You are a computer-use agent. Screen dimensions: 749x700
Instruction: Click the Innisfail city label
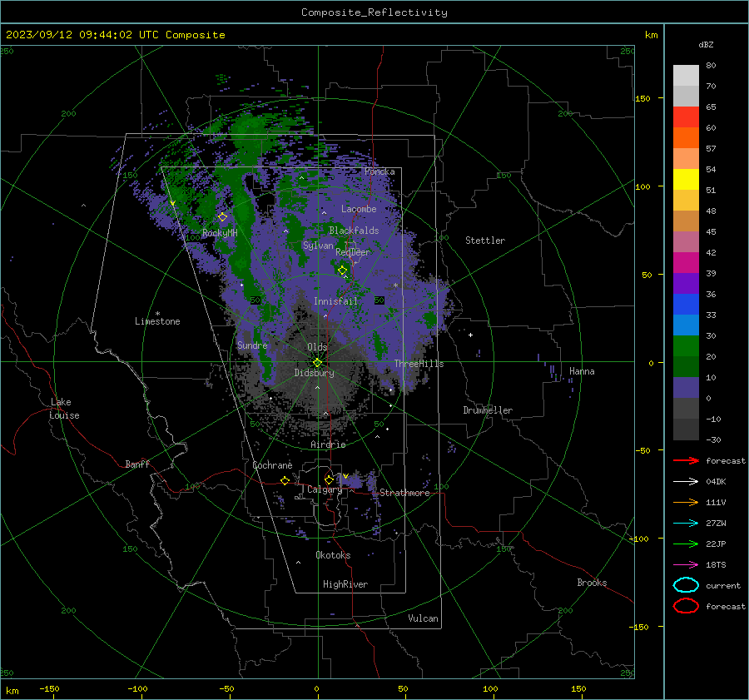point(335,301)
